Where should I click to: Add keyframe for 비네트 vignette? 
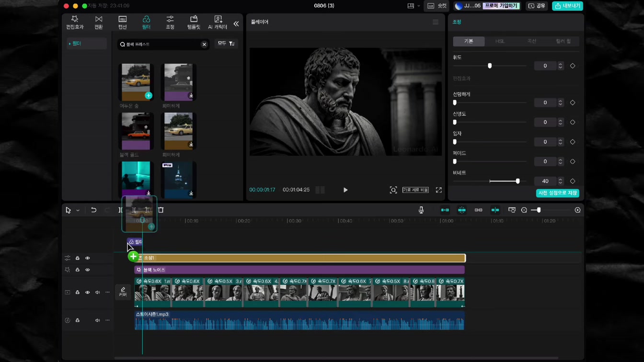point(573,181)
